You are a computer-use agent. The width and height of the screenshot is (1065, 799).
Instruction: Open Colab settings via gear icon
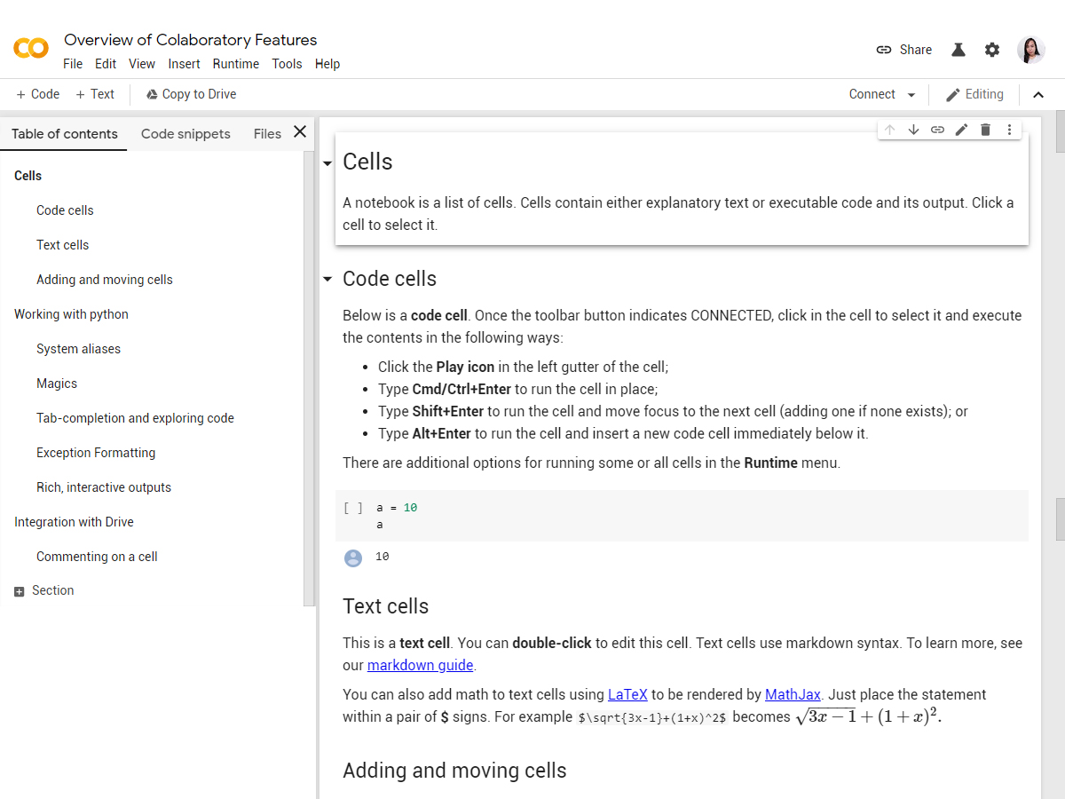(x=991, y=50)
